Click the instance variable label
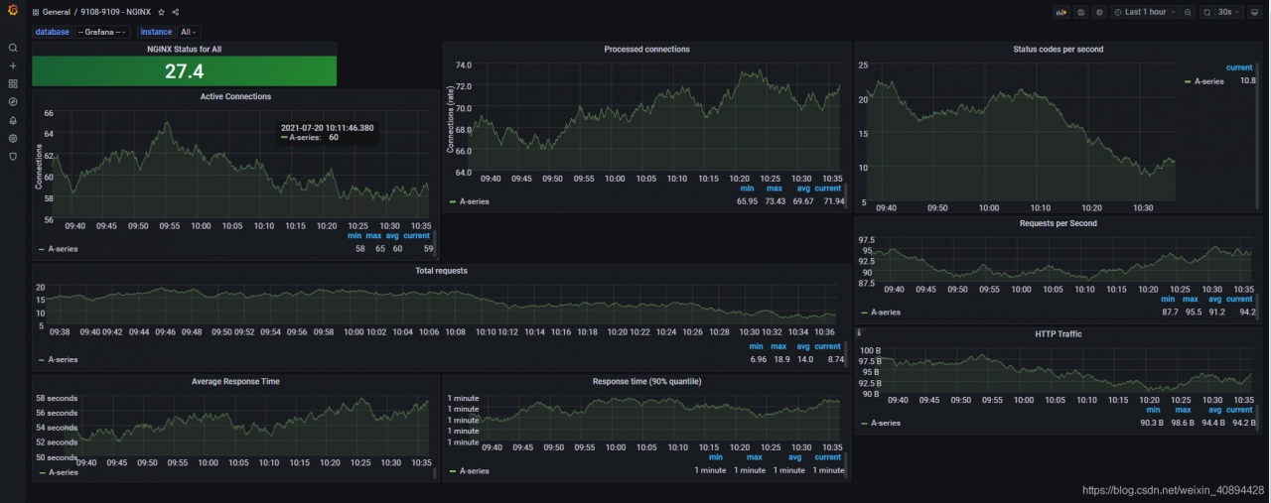The height and width of the screenshot is (503, 1271). click(156, 32)
